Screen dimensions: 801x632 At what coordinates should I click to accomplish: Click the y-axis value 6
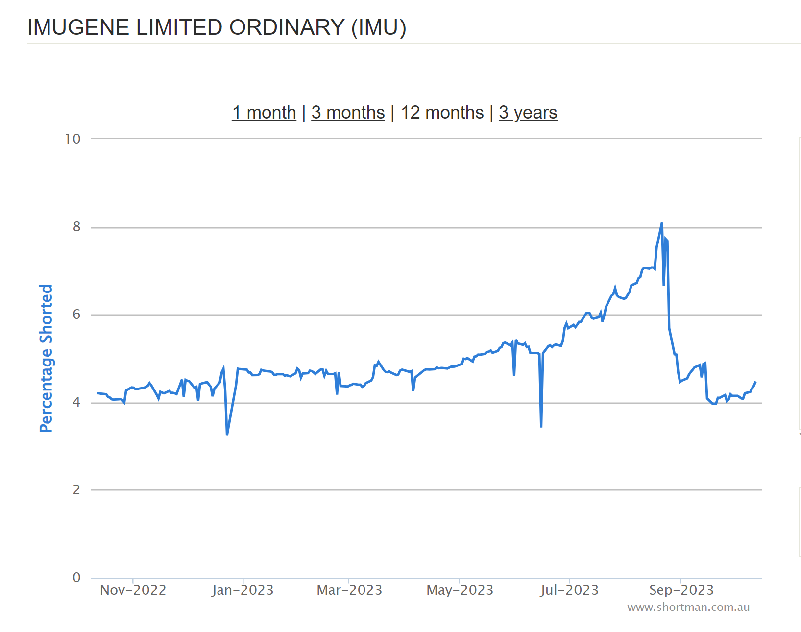[76, 315]
